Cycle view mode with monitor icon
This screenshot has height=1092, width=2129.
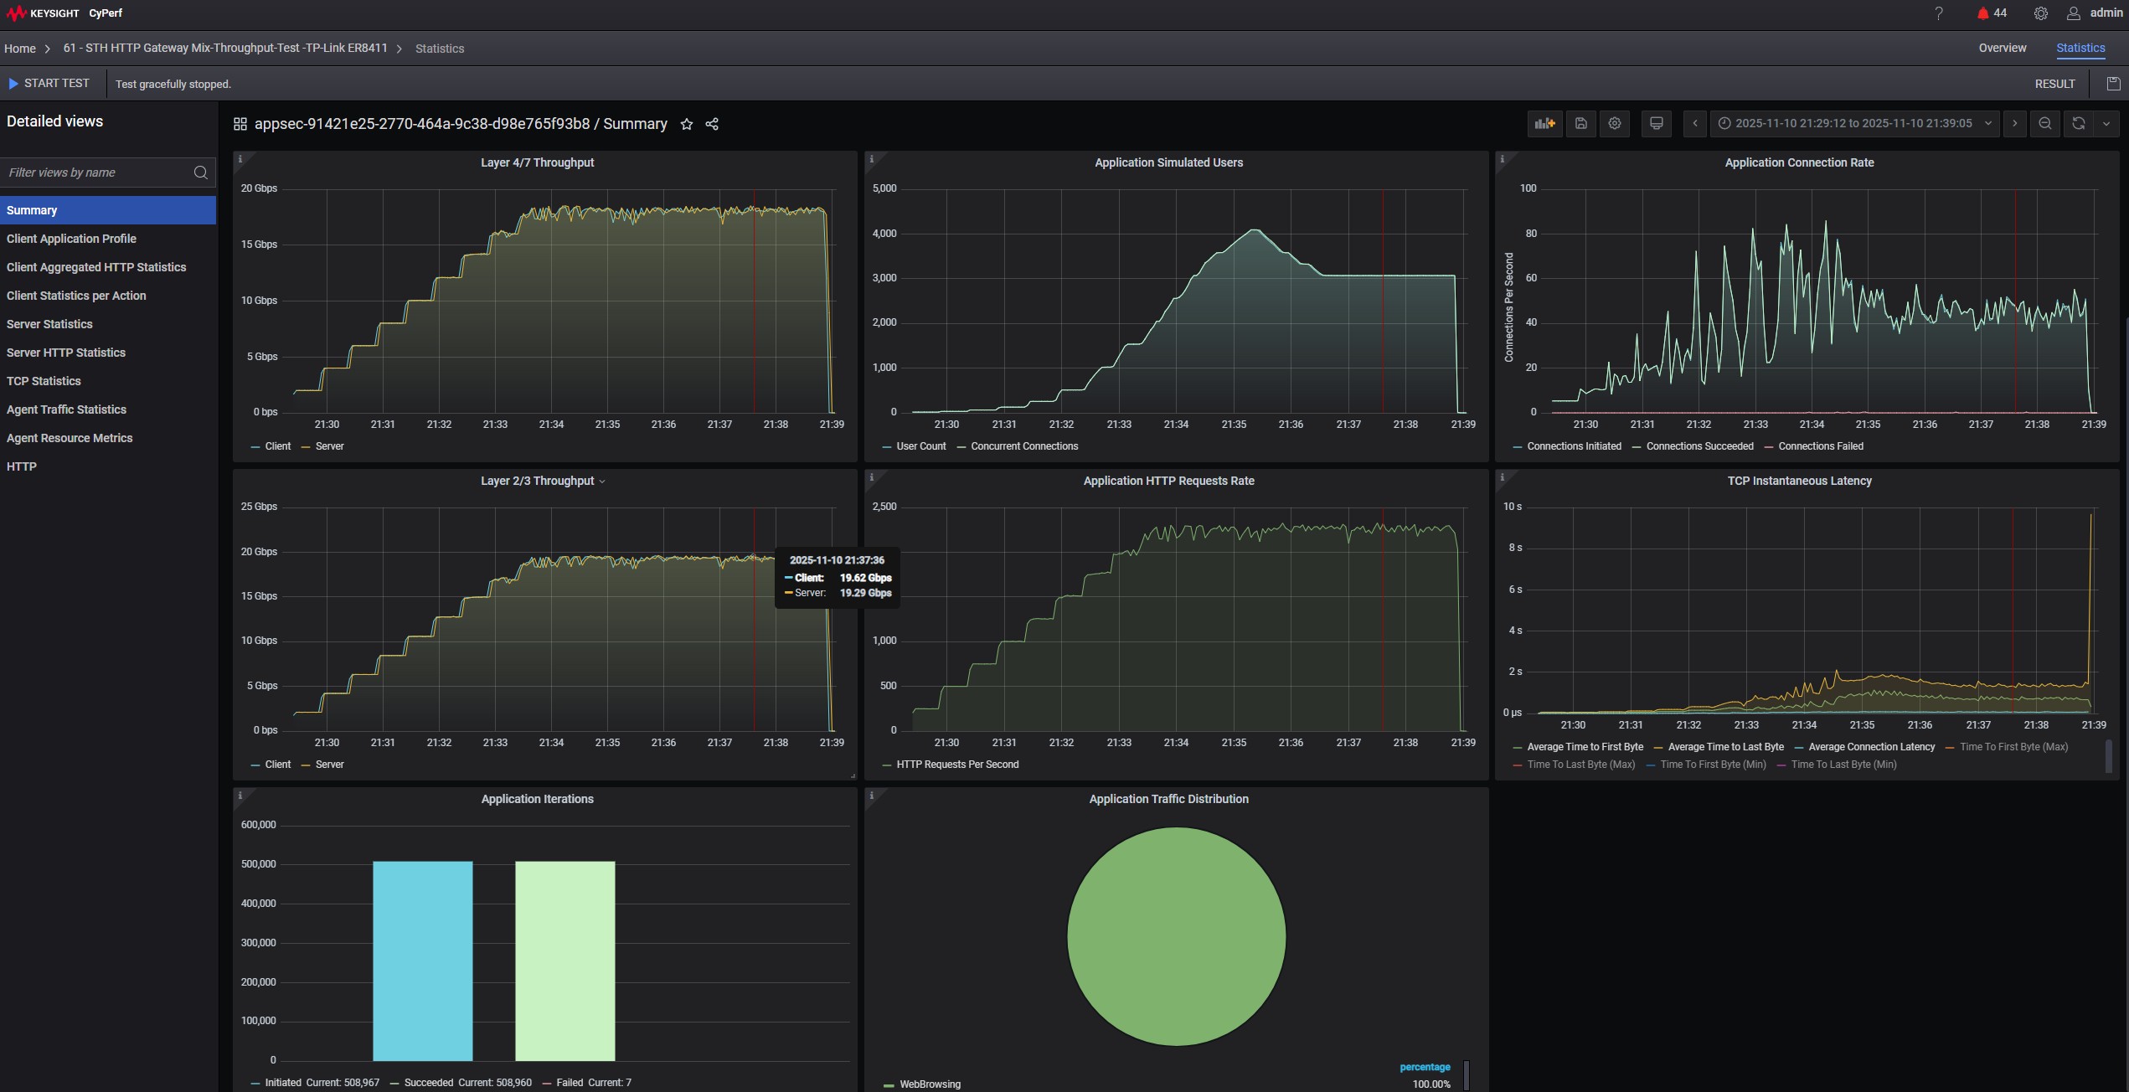point(1656,124)
